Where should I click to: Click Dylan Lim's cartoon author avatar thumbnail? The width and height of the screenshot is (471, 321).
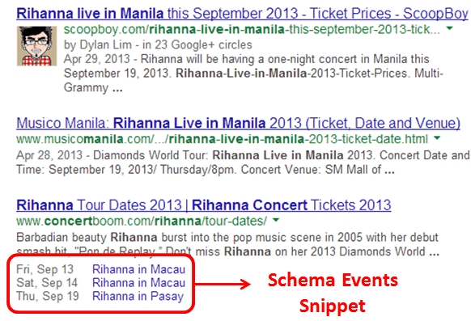[36, 46]
